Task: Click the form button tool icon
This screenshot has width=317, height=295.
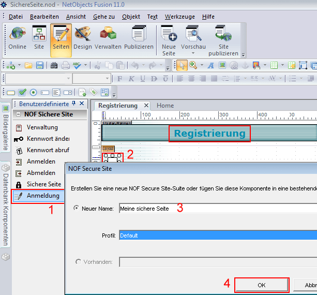Action: [x=11, y=93]
